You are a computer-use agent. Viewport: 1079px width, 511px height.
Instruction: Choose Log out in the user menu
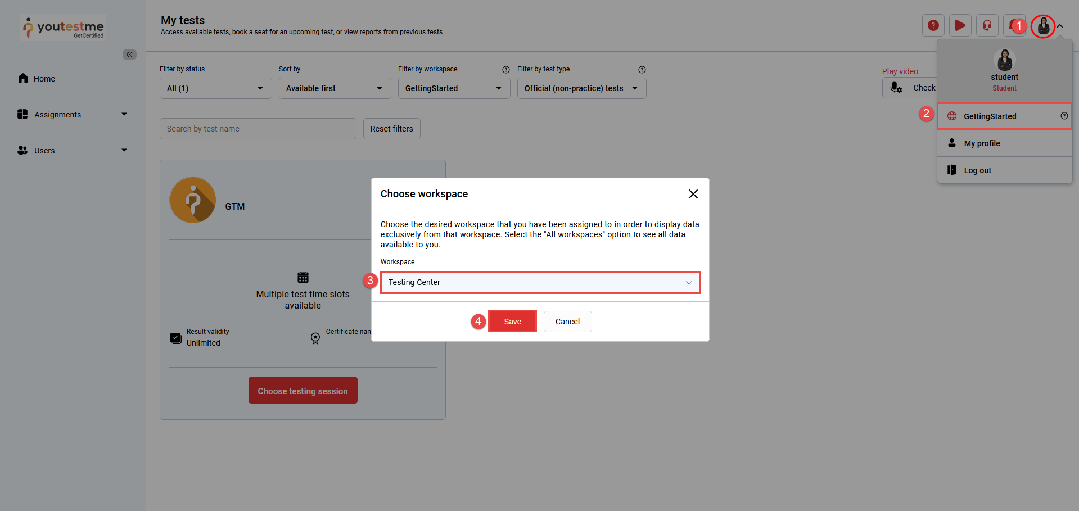(x=977, y=170)
